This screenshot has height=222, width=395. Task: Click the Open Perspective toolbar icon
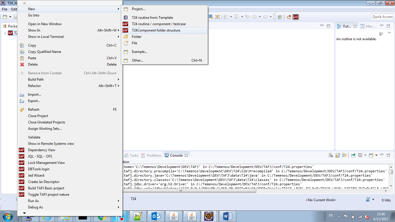pyautogui.click(x=280, y=17)
